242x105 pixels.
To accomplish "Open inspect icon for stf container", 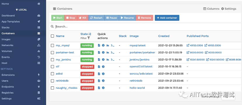I will pyautogui.click(x=103, y=67).
